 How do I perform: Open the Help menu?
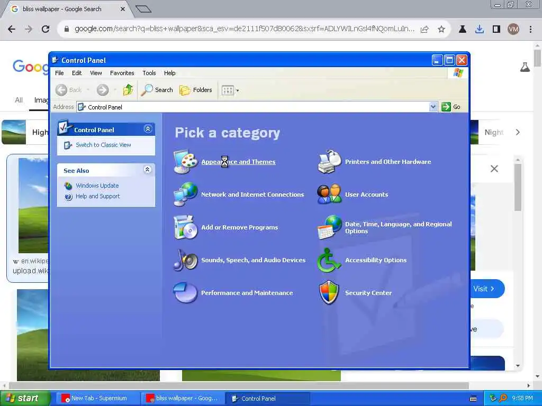169,73
